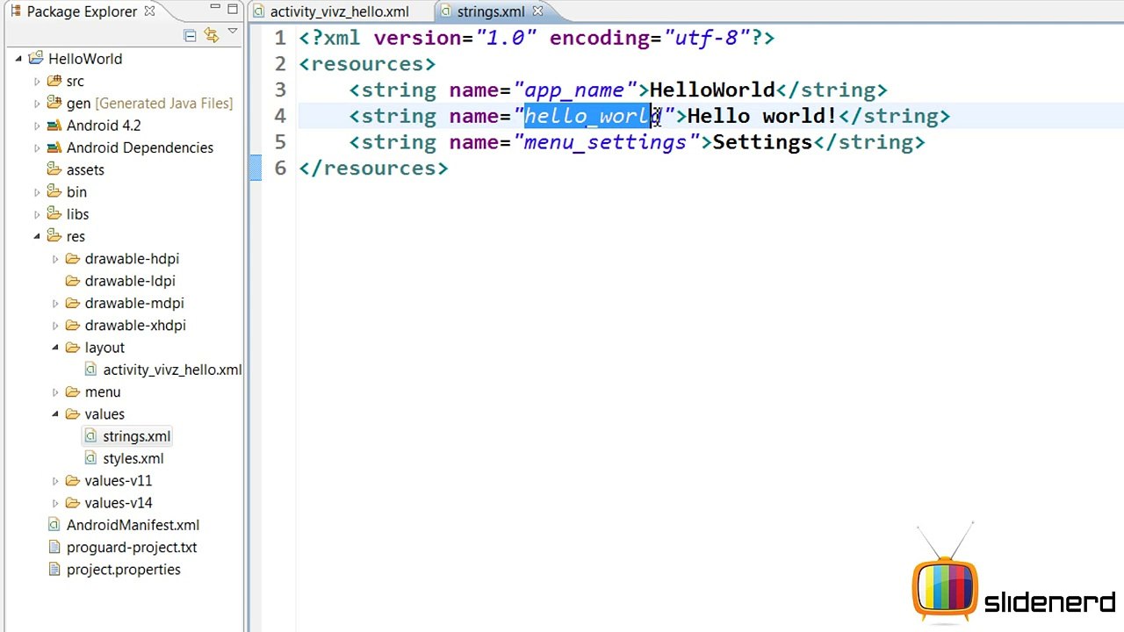Select src in Package Explorer
This screenshot has width=1124, height=632.
click(x=76, y=82)
